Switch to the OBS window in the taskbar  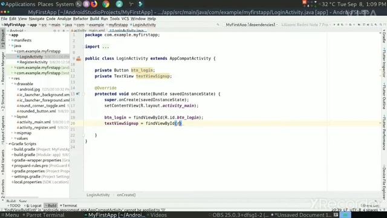pyautogui.click(x=239, y=215)
